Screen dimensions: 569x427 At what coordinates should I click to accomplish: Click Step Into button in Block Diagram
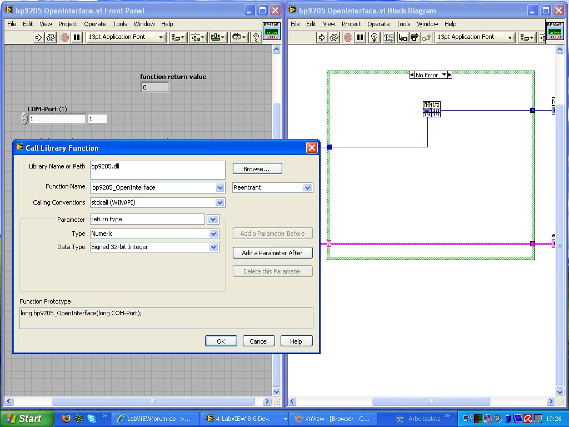[402, 37]
